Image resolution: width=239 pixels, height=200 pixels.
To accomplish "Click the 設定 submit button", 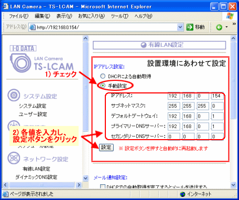I will tap(106, 148).
